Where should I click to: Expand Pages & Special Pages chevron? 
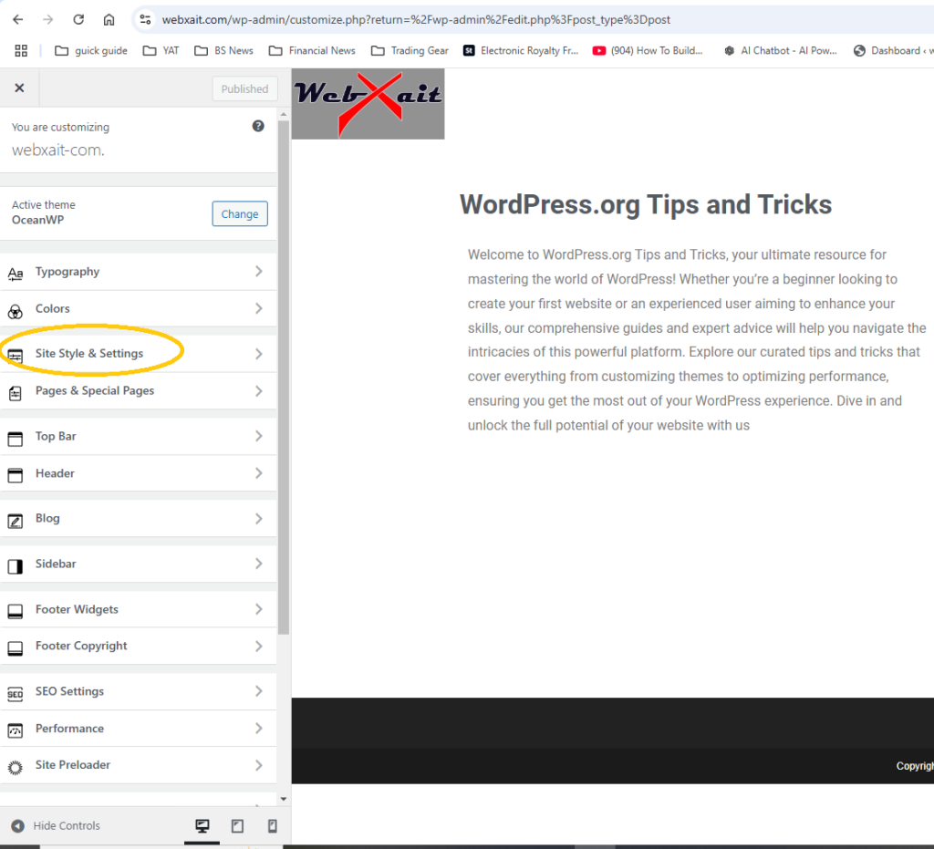pos(258,391)
